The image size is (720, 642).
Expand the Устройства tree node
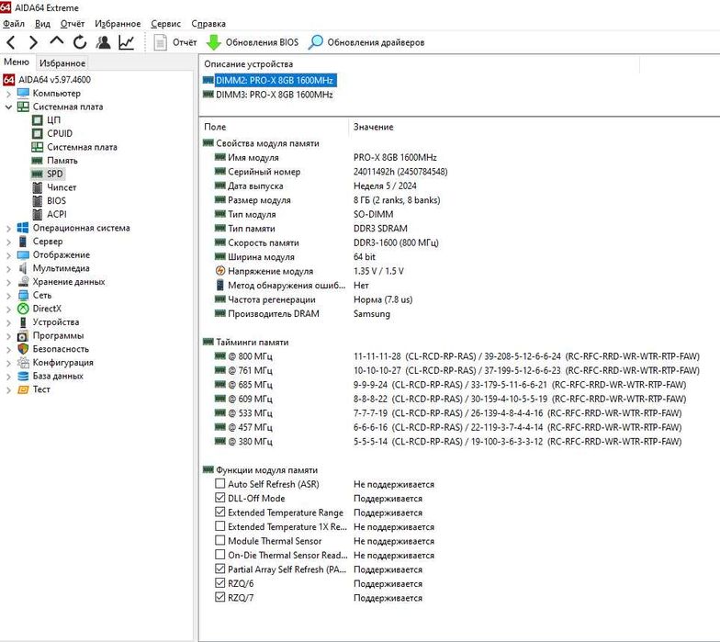coord(9,322)
